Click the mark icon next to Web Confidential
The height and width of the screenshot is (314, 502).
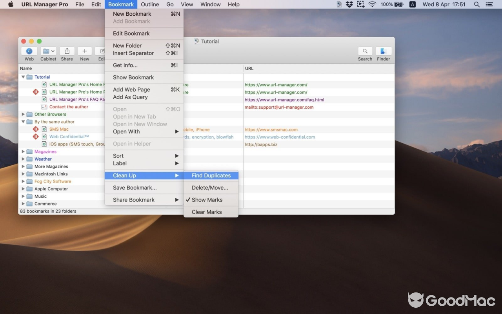[x=36, y=137]
